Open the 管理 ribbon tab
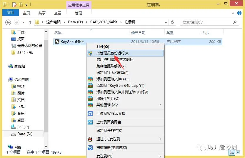Image resolution: width=245 pixels, height=158 pixels. [79, 13]
